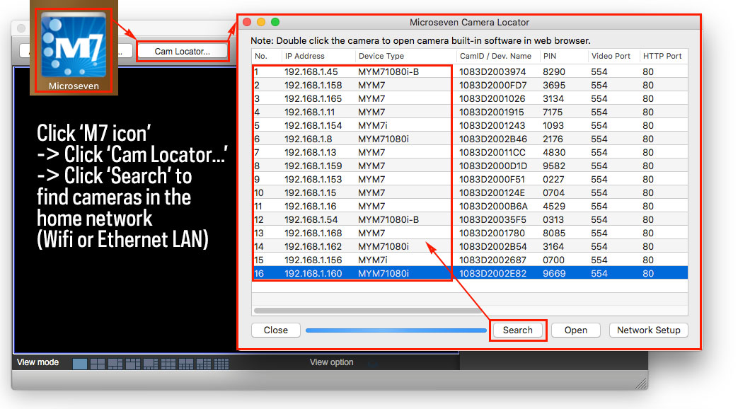
Task: Open the Cam Locator... dialog
Action: (183, 51)
